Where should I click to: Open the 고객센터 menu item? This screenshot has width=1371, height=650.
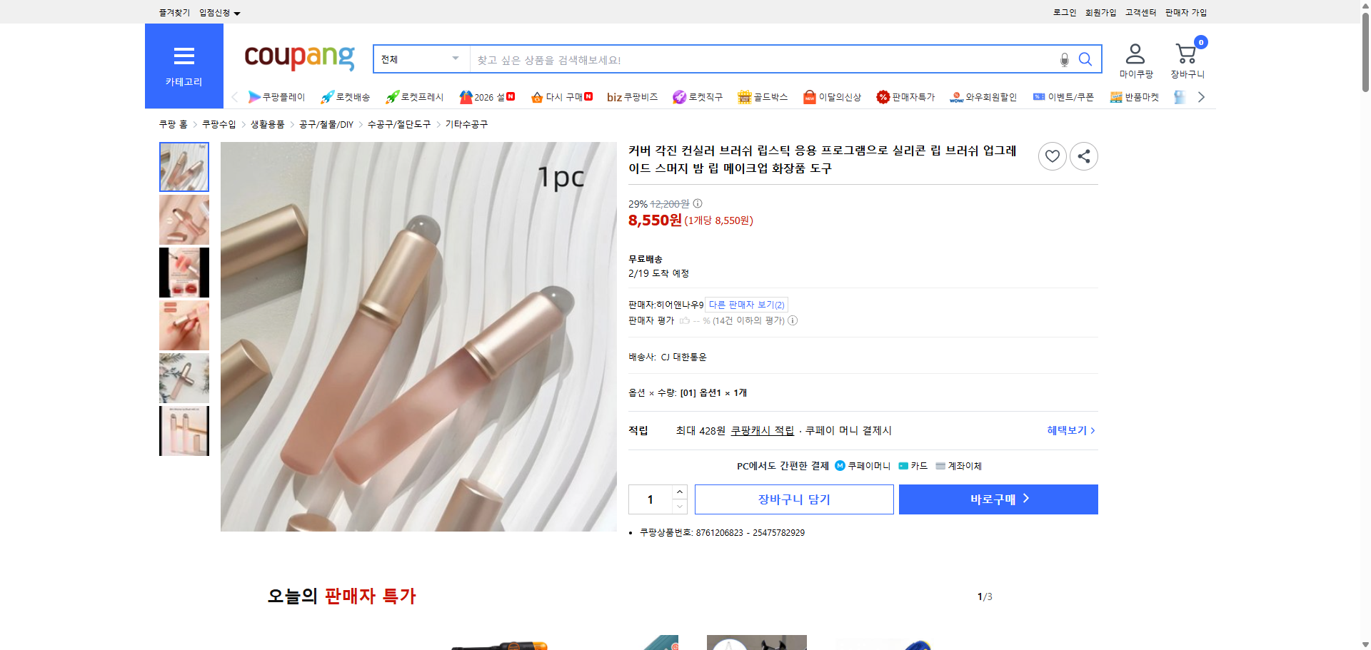click(x=1140, y=12)
